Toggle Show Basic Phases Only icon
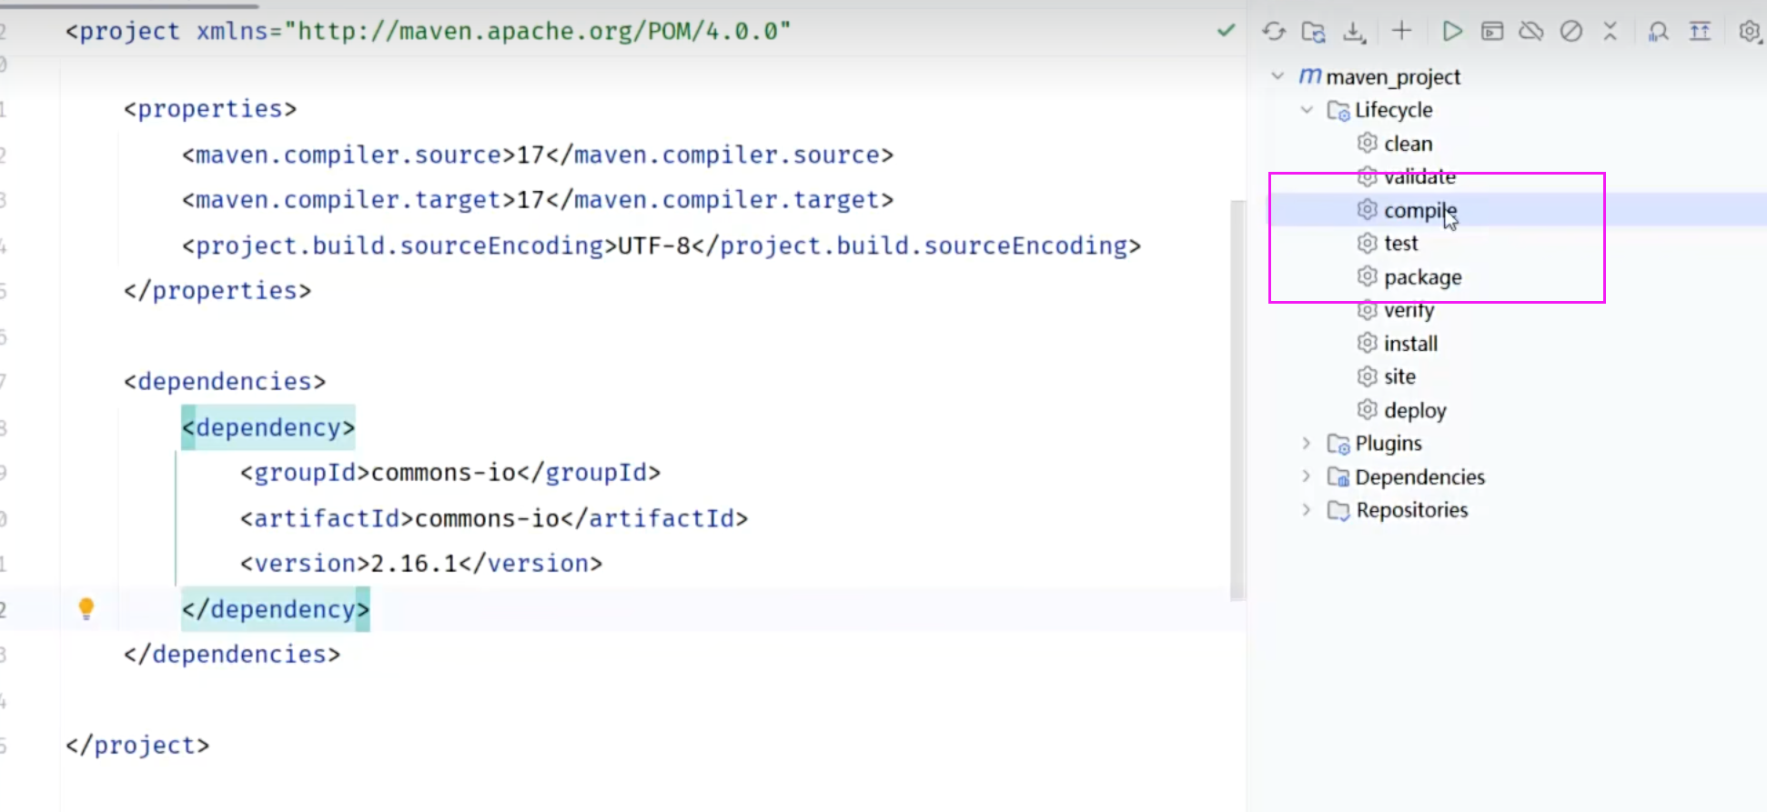This screenshot has height=812, width=1767. (1700, 32)
